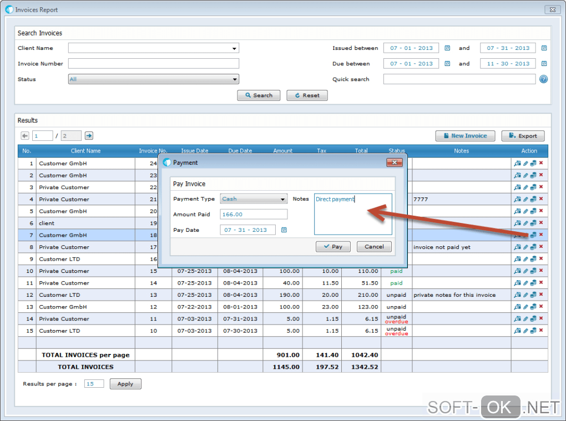Click Pay Date field 07 - 31 - 2013

[x=247, y=230]
